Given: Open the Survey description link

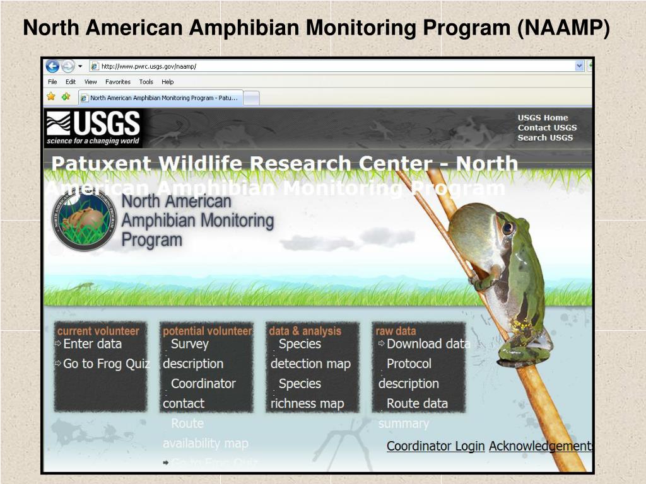Looking at the screenshot, I should 193,354.
